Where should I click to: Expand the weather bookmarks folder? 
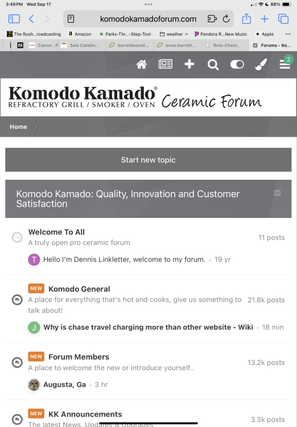click(x=174, y=34)
